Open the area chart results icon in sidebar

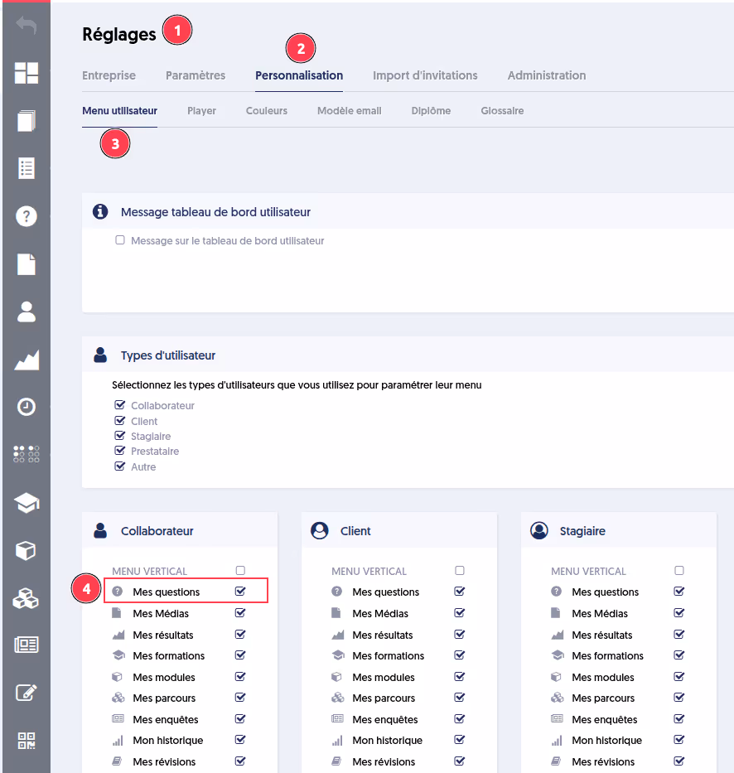click(x=27, y=360)
